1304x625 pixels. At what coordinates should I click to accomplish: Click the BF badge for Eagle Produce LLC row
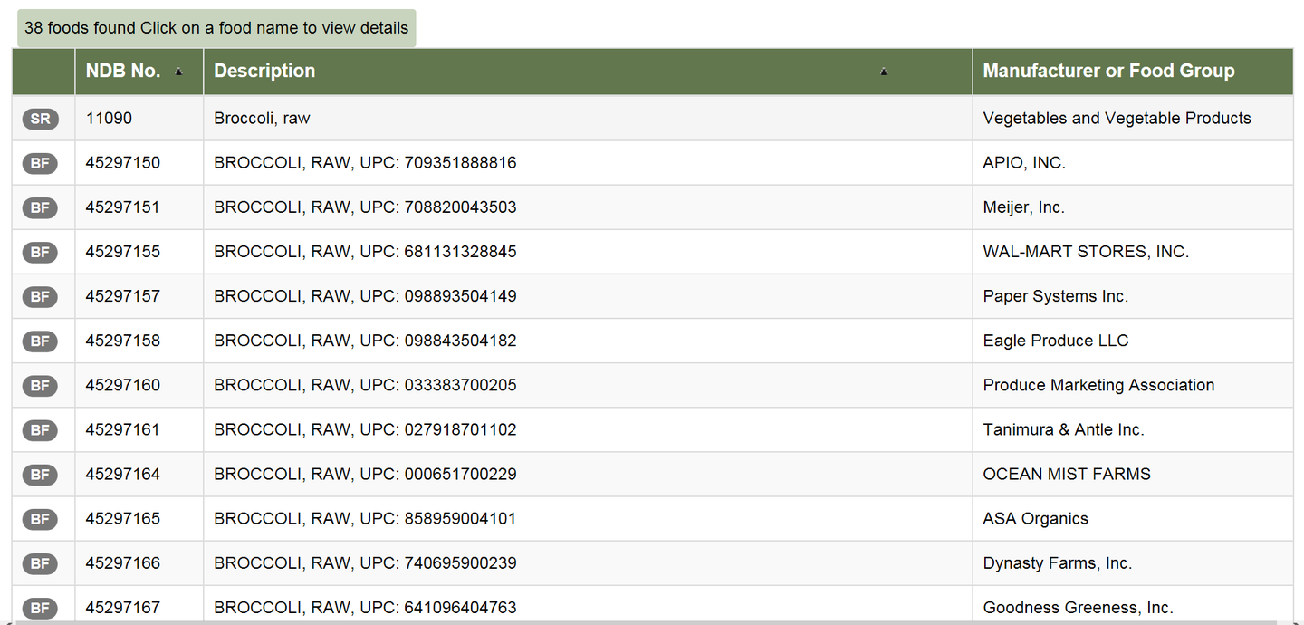click(x=40, y=341)
